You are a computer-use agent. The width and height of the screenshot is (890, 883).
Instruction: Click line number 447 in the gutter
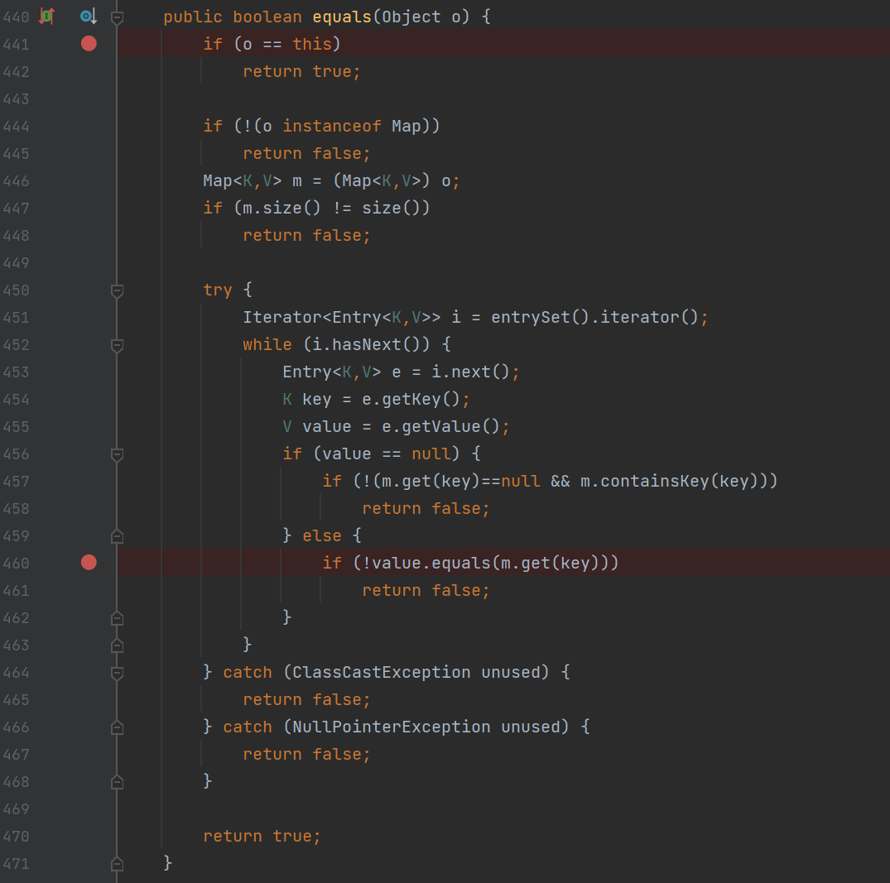tap(16, 209)
